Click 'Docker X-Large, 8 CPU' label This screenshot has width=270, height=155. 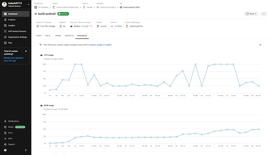coord(54,59)
